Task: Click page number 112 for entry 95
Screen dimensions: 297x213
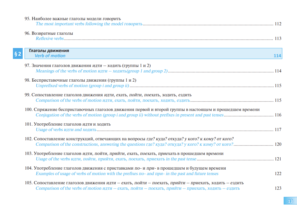Action: point(278,24)
